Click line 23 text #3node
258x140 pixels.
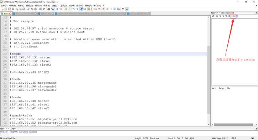(15, 54)
